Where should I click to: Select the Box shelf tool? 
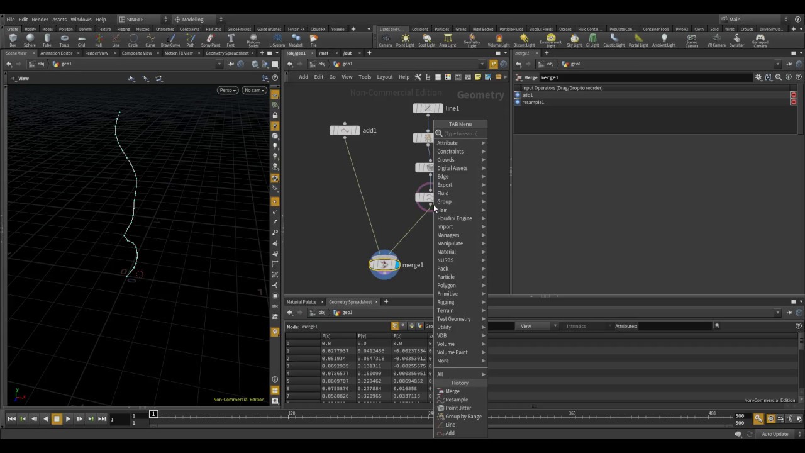pos(13,41)
